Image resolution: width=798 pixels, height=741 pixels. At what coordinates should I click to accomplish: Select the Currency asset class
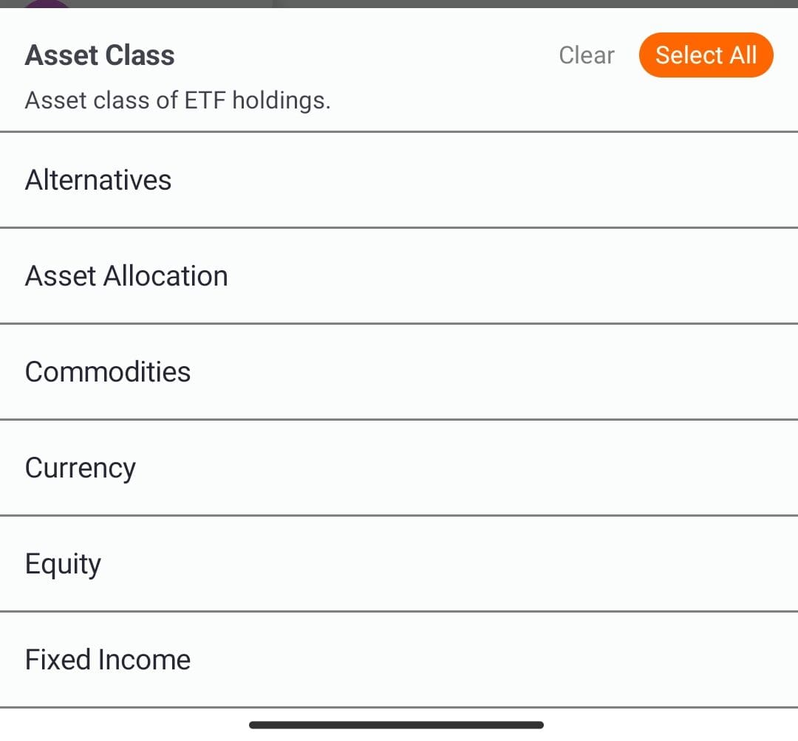click(x=81, y=467)
